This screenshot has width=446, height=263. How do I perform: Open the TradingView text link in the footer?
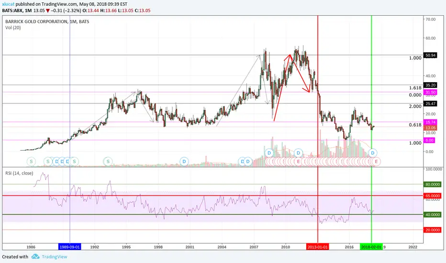[55, 257]
